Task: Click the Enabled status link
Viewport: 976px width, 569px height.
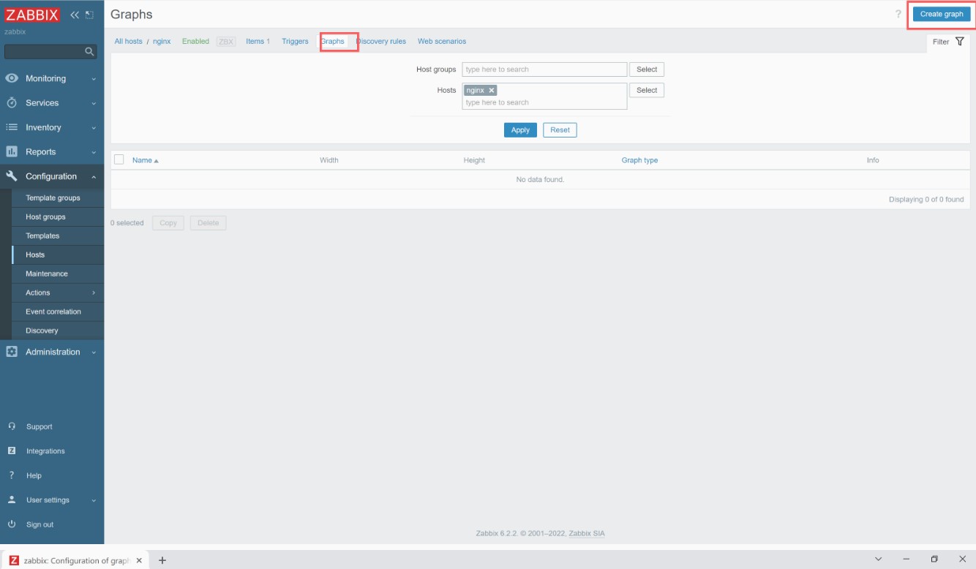Action: (x=195, y=41)
